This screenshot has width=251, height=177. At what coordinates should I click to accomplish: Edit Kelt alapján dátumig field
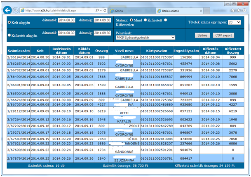click(x=102, y=20)
